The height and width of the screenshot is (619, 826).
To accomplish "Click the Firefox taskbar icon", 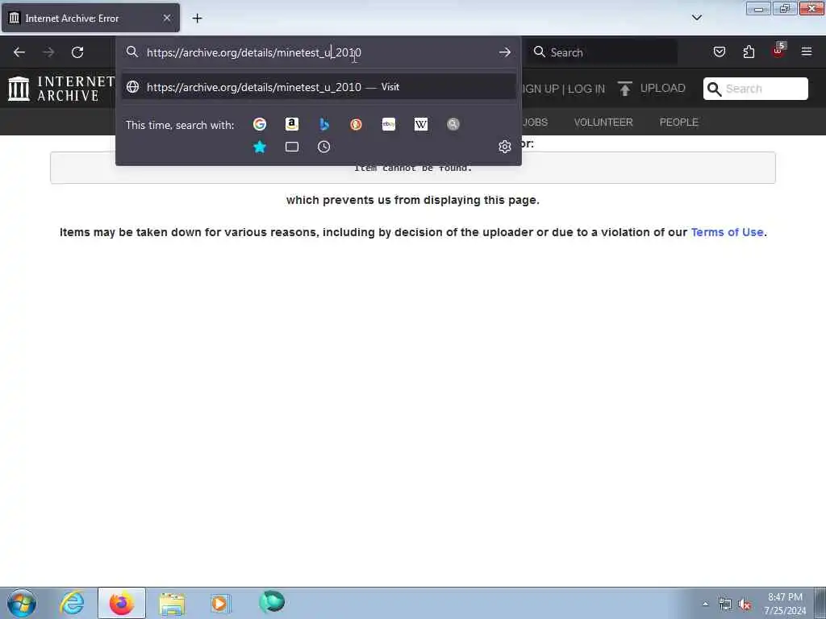I will (122, 603).
